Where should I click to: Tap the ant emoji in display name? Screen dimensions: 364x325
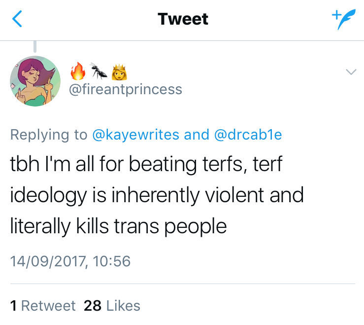click(x=99, y=73)
